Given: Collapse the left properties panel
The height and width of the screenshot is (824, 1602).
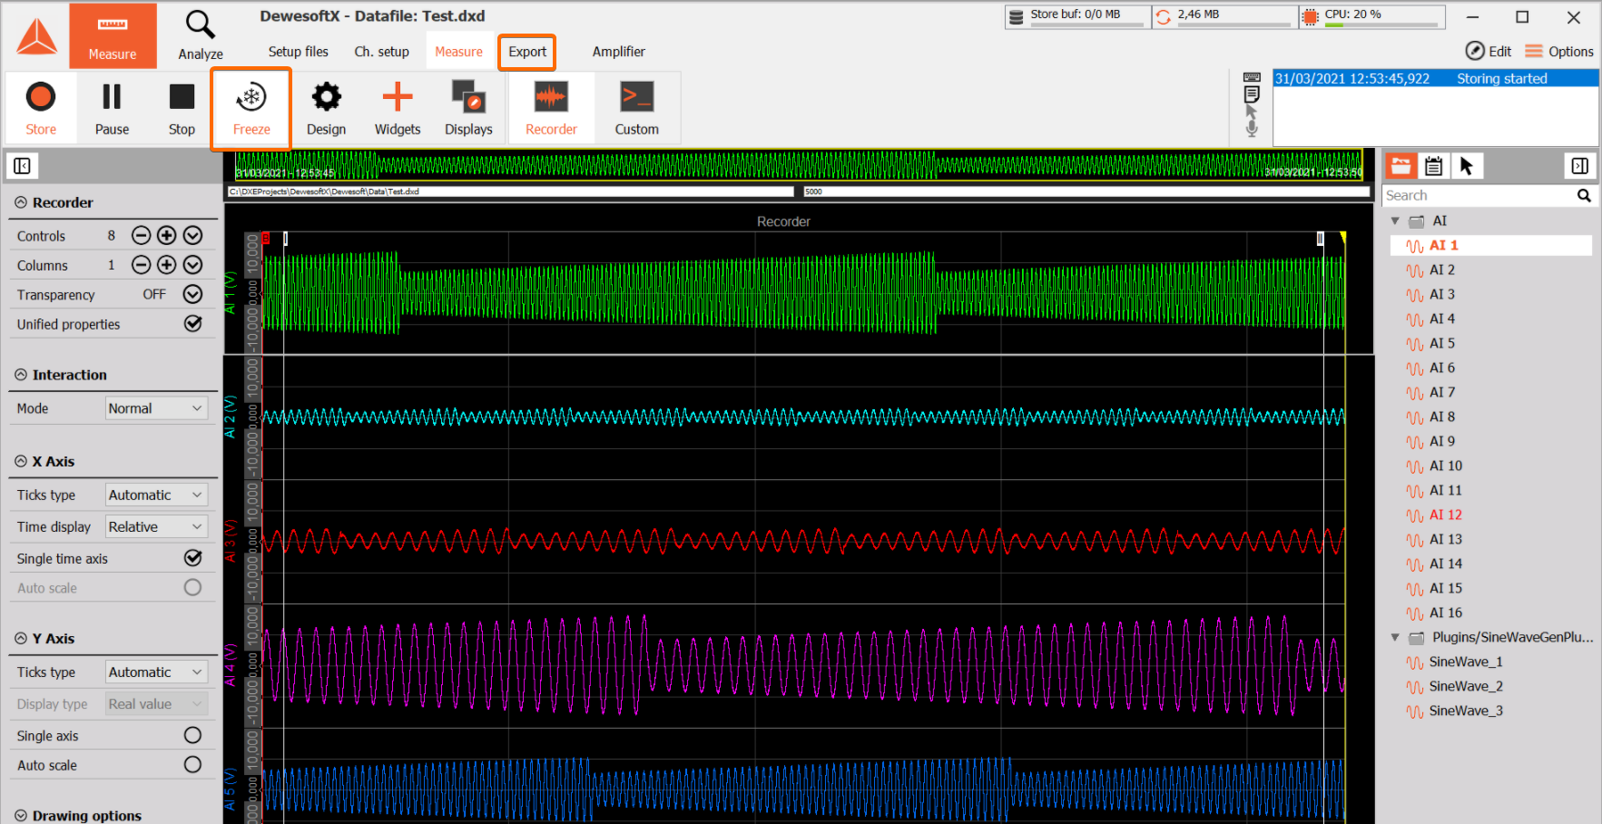Looking at the screenshot, I should click(23, 165).
